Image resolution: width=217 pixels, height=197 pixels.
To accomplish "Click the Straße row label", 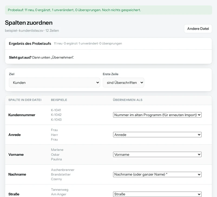I will click(14, 194).
